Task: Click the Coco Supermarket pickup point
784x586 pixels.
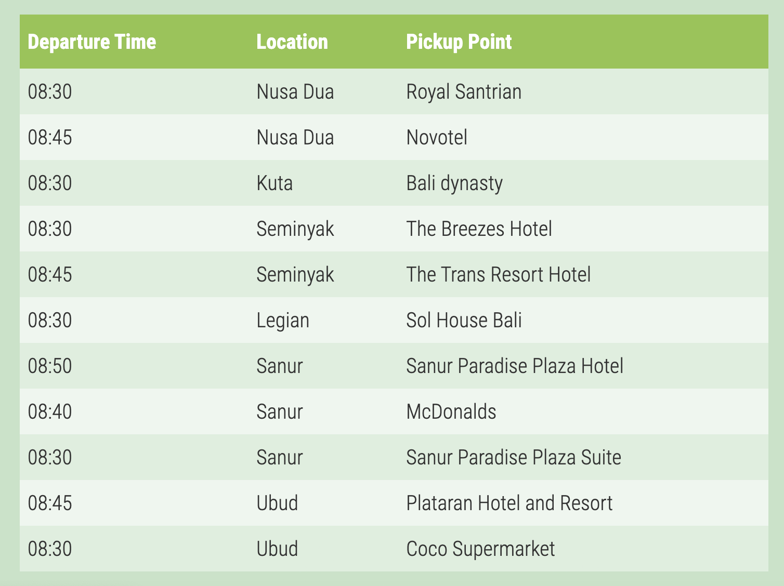Action: 480,549
